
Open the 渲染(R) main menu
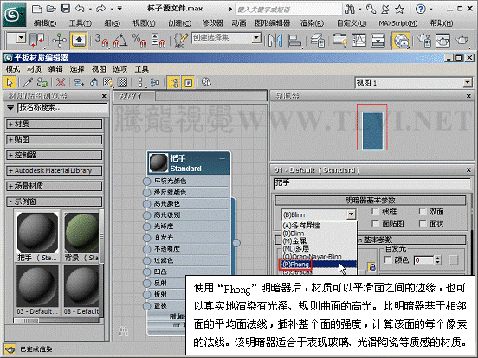click(312, 22)
